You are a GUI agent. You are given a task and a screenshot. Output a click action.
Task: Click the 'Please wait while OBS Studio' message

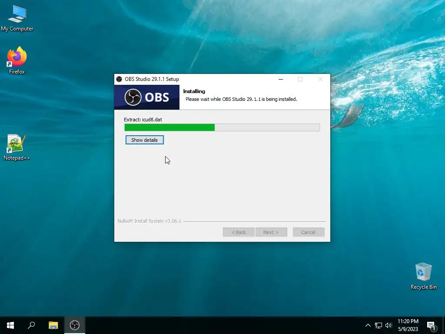pyautogui.click(x=241, y=99)
